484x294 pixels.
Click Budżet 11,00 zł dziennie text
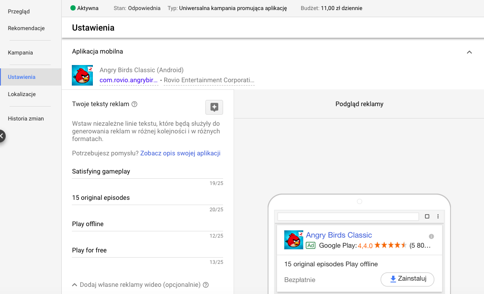pyautogui.click(x=331, y=8)
